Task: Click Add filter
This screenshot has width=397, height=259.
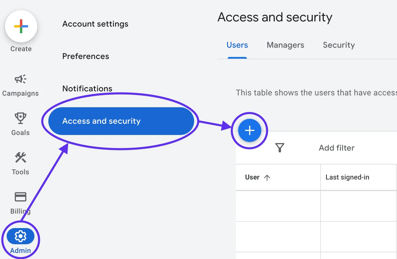Action: (x=336, y=148)
